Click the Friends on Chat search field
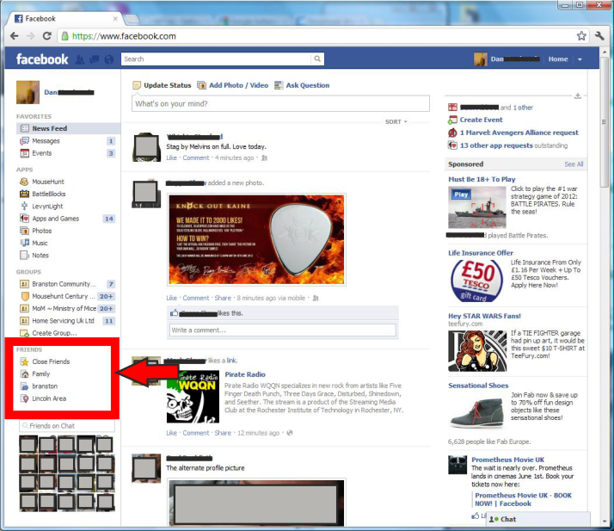The image size is (614, 531). pos(66,426)
